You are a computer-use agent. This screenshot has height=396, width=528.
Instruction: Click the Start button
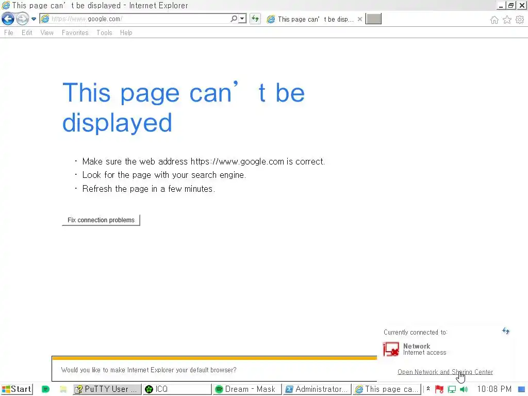pos(17,389)
